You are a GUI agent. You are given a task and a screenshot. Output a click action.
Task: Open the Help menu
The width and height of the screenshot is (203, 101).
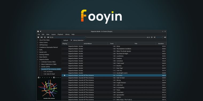click(x=73, y=34)
